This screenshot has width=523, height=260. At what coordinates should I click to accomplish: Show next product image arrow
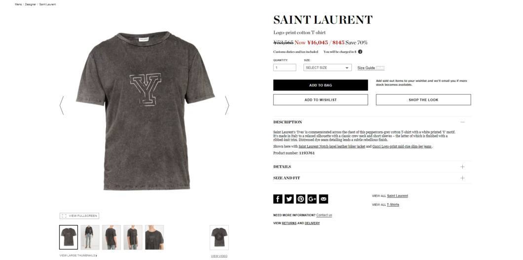[x=227, y=106]
